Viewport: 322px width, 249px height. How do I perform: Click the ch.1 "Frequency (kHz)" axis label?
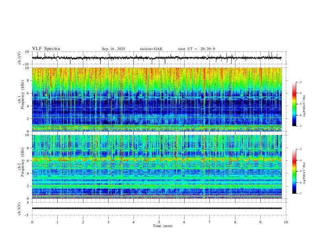click(x=22, y=94)
